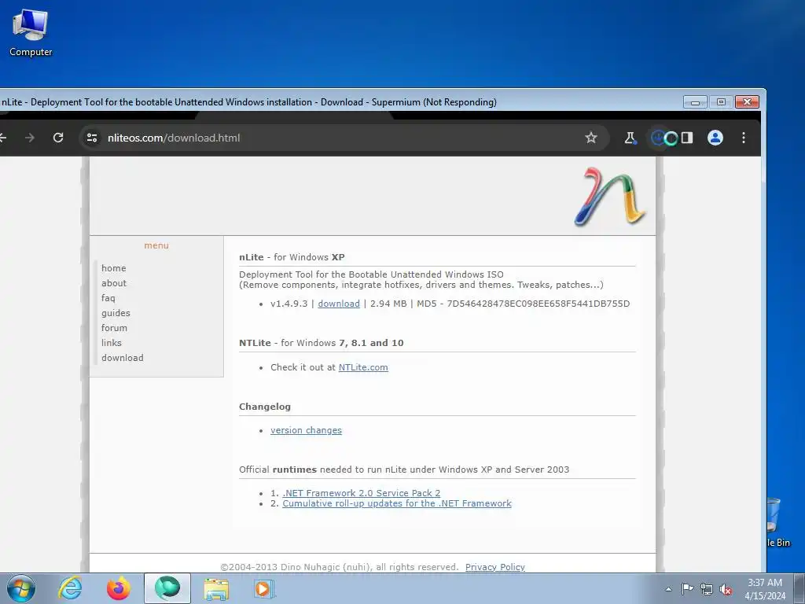Click the Changelog heading

point(265,407)
